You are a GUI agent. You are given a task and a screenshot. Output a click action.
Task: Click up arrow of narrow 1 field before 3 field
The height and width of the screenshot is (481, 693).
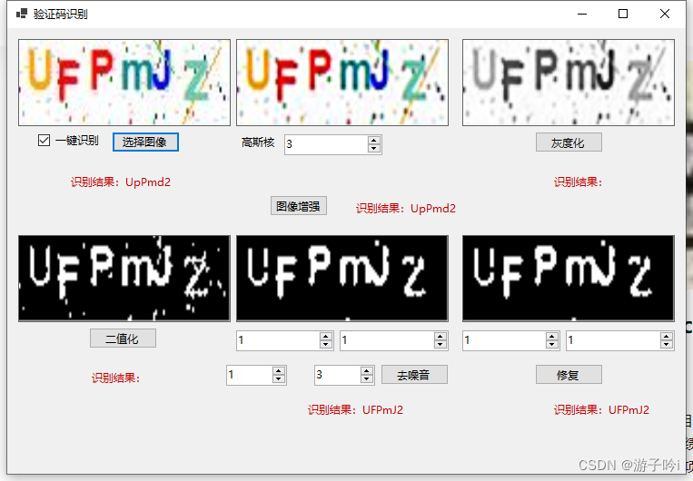point(279,371)
